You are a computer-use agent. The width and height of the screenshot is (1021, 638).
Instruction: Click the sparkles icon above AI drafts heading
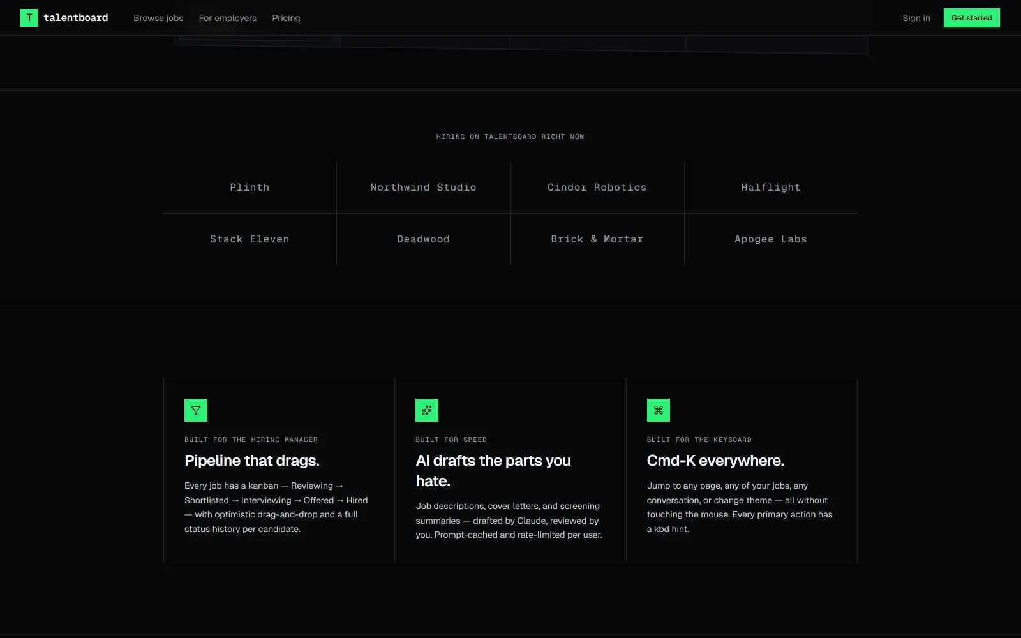pyautogui.click(x=427, y=410)
